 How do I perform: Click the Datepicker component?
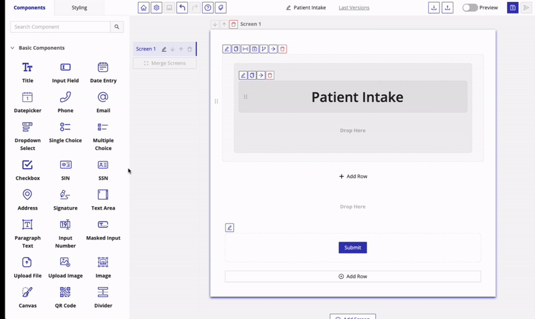point(27,101)
